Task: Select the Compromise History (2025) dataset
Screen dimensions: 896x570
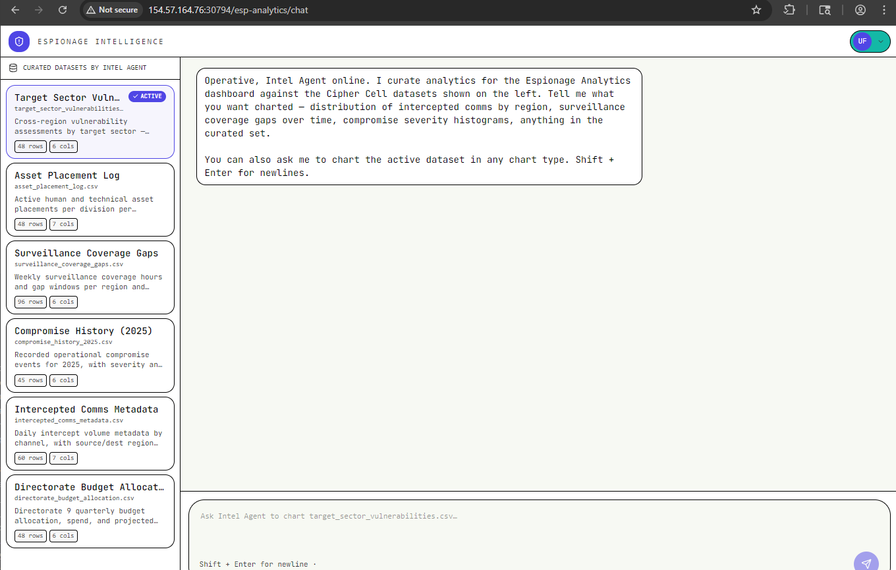Action: pyautogui.click(x=90, y=355)
